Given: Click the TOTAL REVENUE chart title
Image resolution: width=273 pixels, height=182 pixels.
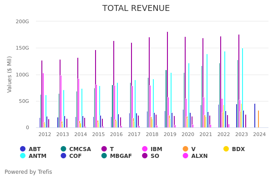Looking at the screenshot, I should click(x=136, y=9).
